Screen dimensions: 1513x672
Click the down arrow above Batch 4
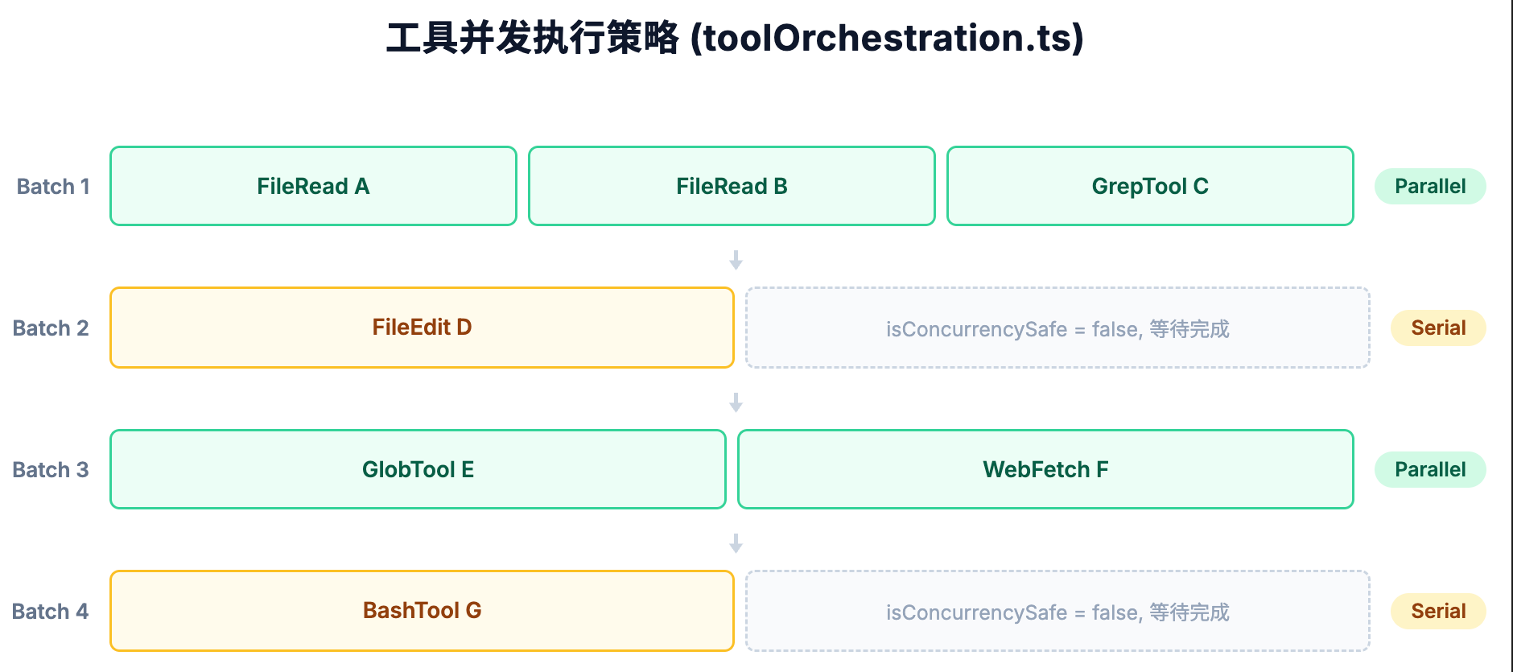[x=736, y=543]
